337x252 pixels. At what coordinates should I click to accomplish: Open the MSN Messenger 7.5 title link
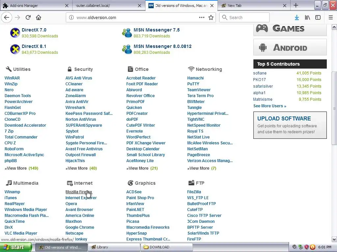click(156, 30)
